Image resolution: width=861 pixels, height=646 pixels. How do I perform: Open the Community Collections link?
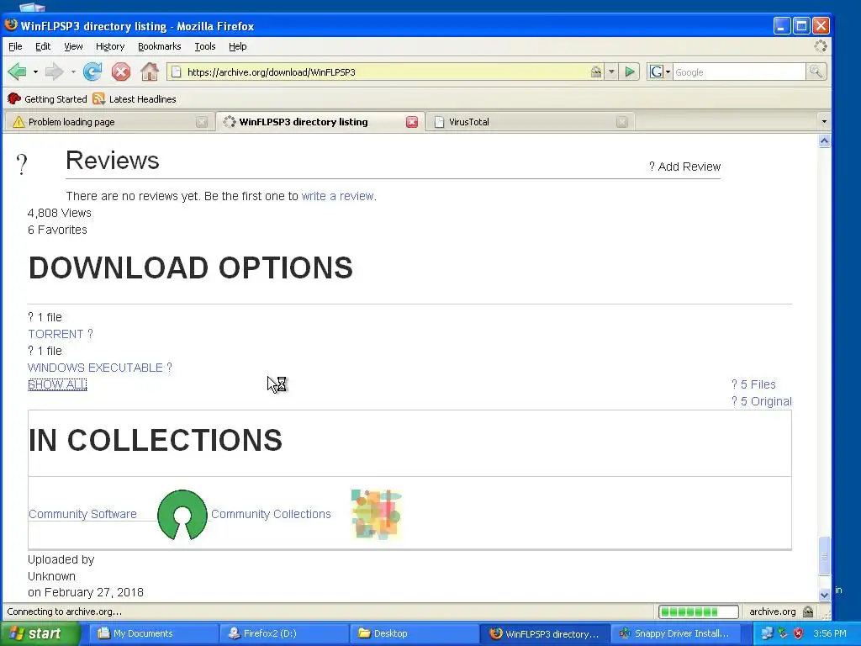tap(271, 514)
